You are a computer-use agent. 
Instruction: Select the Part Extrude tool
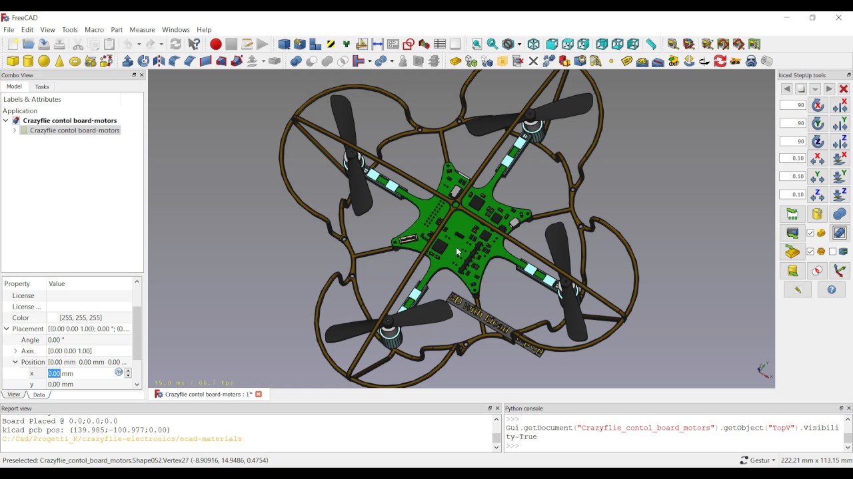pyautogui.click(x=128, y=61)
